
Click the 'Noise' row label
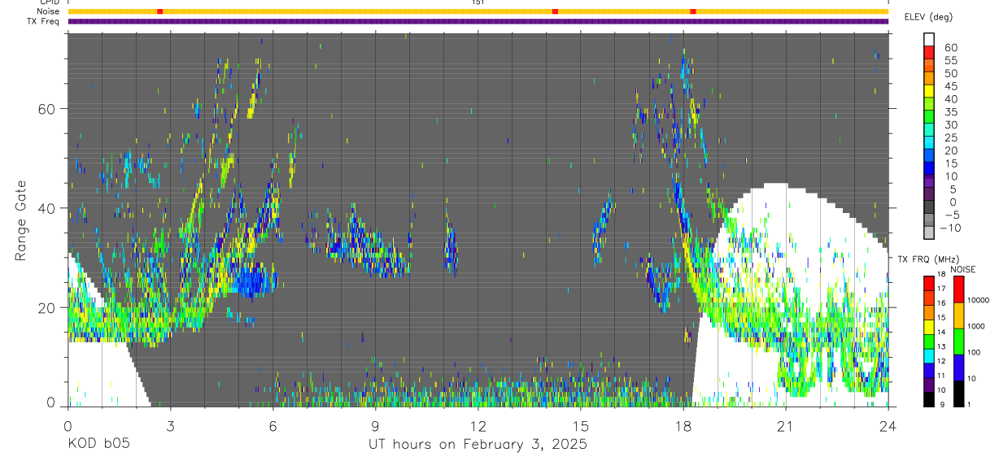[x=48, y=11]
